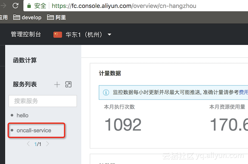Viewport: 248px width, 164px height.
Task: Go to previous page of services
Action: pyautogui.click(x=28, y=144)
